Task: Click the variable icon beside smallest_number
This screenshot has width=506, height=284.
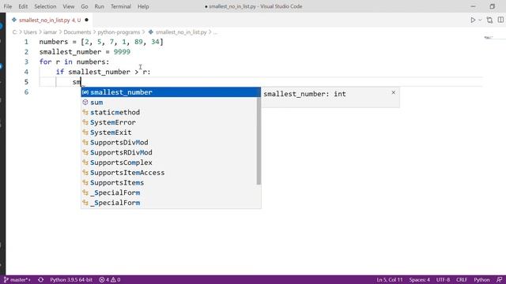Action: 85,92
